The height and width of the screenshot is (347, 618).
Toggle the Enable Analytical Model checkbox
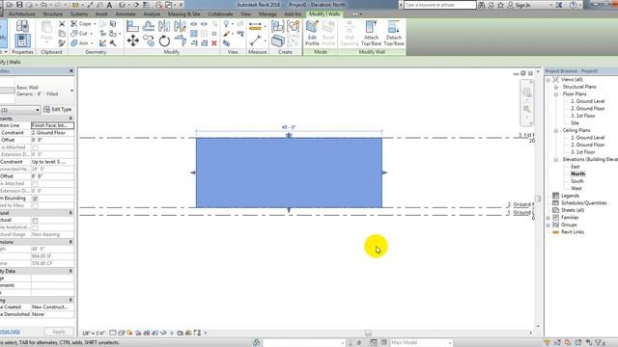click(x=35, y=227)
